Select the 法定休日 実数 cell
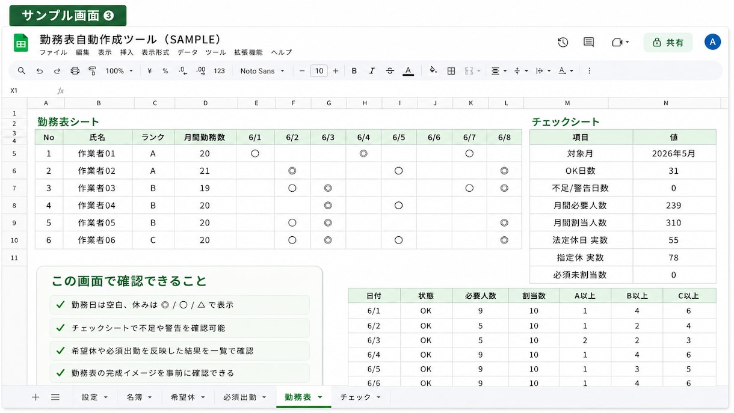This screenshot has height=413, width=734. coord(581,240)
